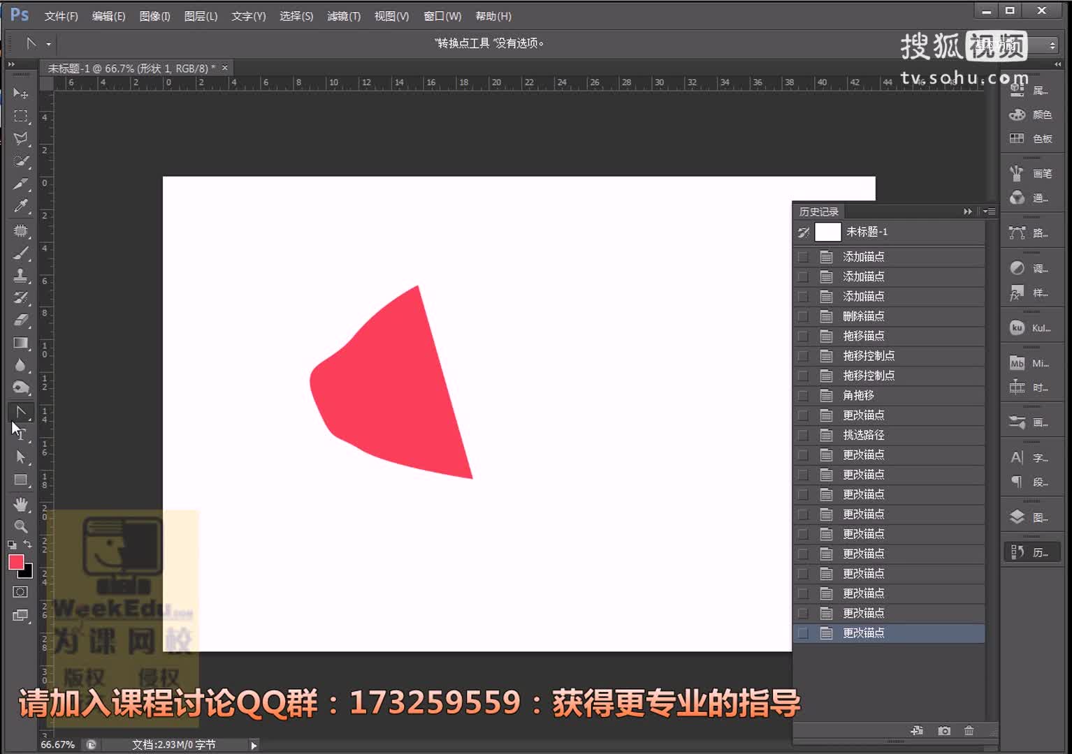Image resolution: width=1072 pixels, height=754 pixels.
Task: Open status bar document info arrow
Action: click(x=254, y=745)
